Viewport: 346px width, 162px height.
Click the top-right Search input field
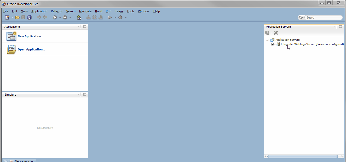[x=324, y=18]
